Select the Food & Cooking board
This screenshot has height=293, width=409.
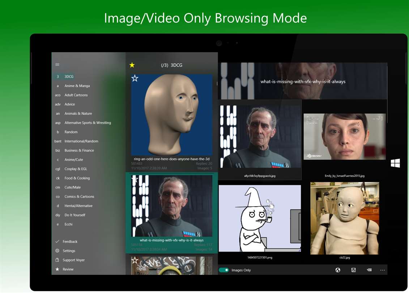[x=77, y=178]
